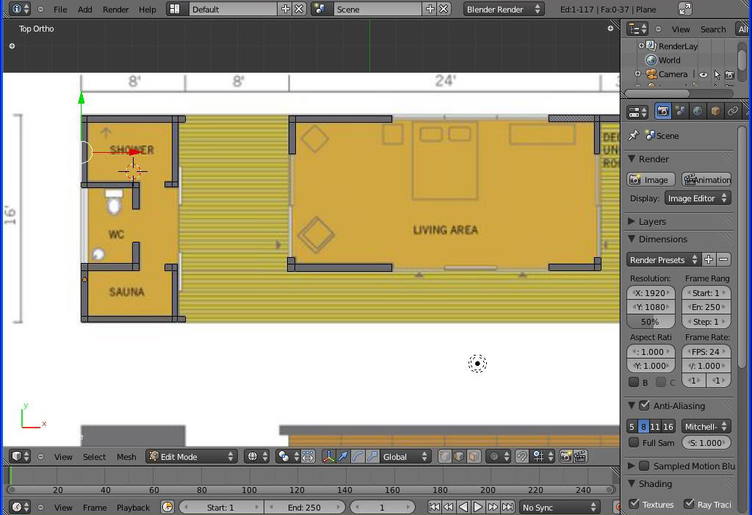Switch to Object properties tab
Viewport: 752px width, 515px height.
[x=715, y=112]
